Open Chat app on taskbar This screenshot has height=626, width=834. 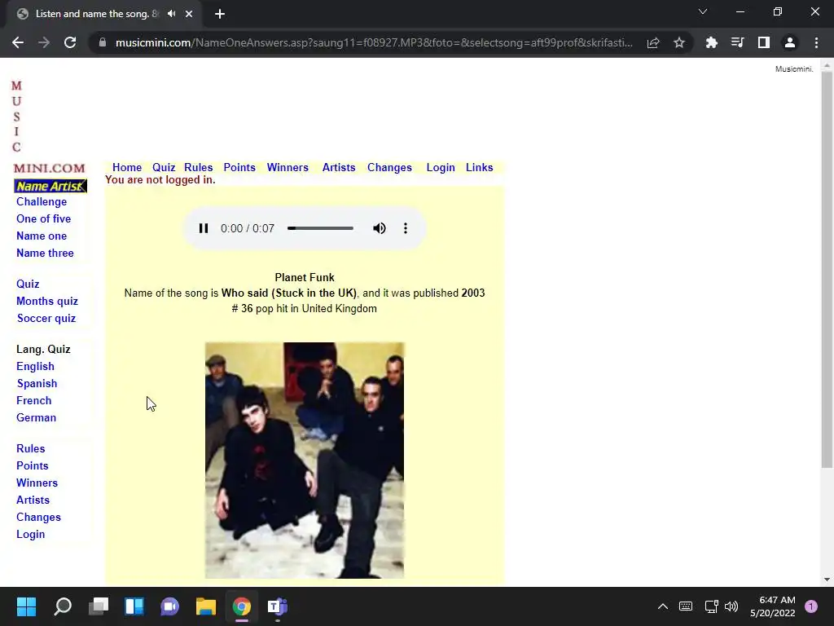click(x=170, y=606)
